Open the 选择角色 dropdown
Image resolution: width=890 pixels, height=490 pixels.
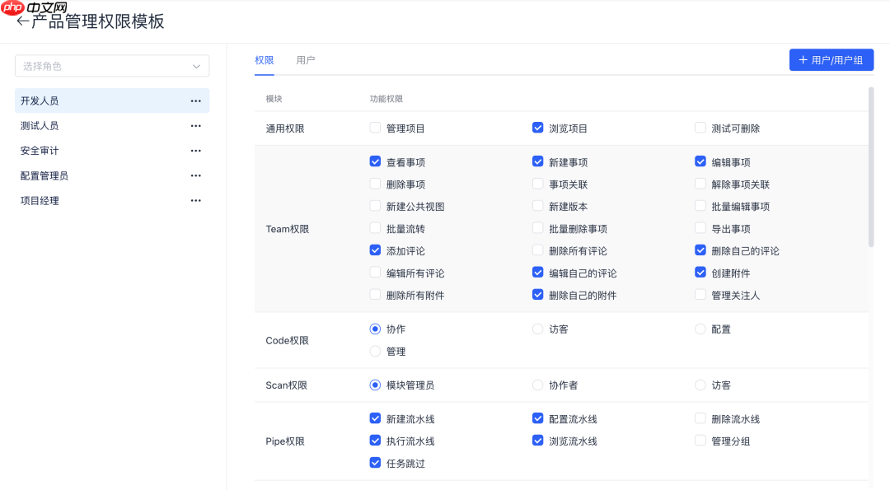[112, 65]
